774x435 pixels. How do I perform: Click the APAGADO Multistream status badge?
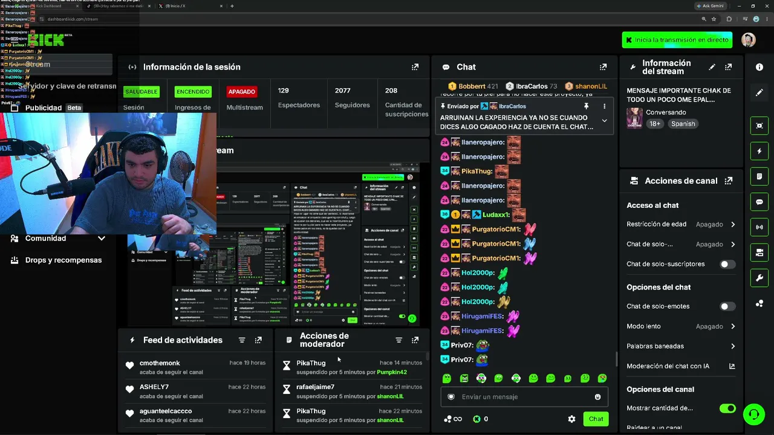click(241, 92)
